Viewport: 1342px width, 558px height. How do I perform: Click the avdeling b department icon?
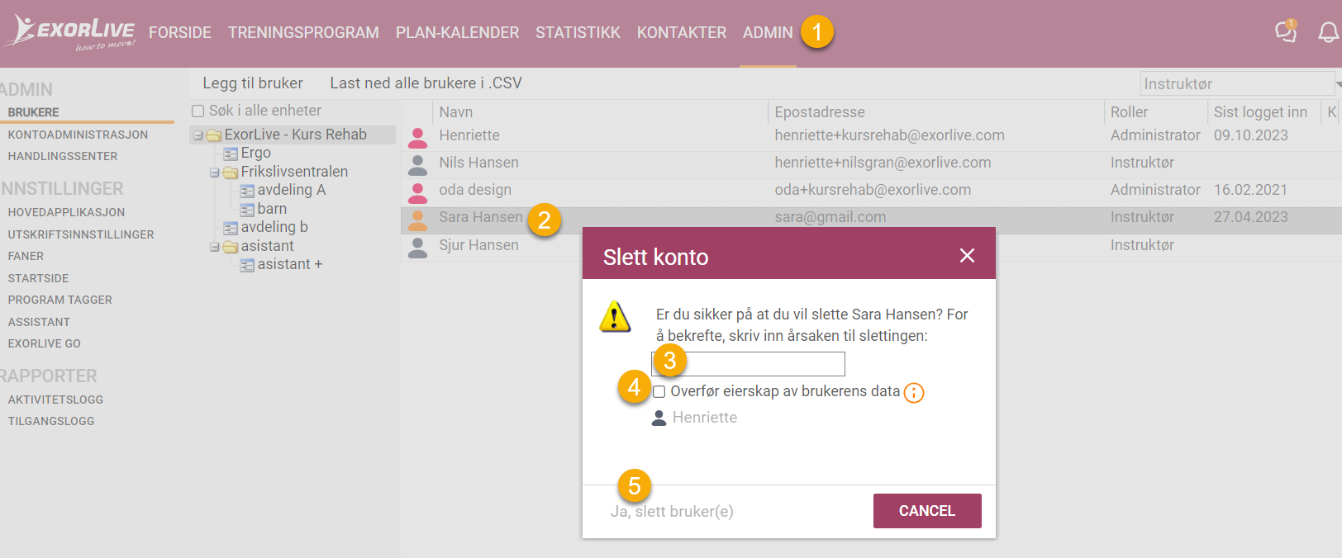pyautogui.click(x=231, y=228)
